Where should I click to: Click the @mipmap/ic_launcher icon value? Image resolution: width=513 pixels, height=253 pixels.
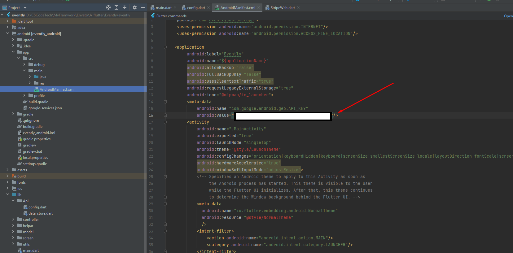click(x=245, y=95)
